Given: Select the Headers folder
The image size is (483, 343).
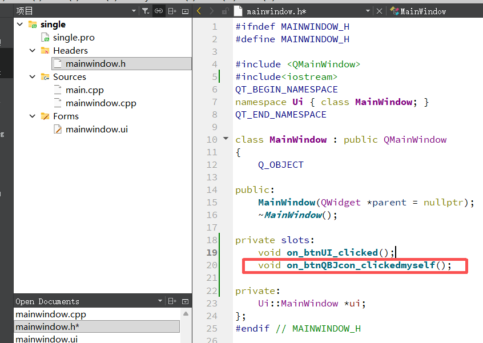Looking at the screenshot, I should click(x=70, y=50).
